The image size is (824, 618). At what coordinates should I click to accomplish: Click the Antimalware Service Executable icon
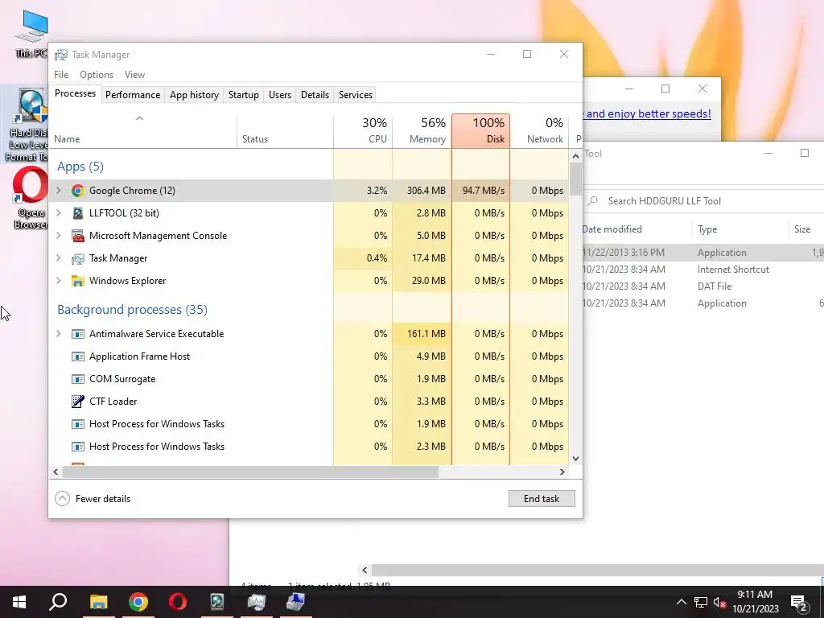pyautogui.click(x=78, y=334)
